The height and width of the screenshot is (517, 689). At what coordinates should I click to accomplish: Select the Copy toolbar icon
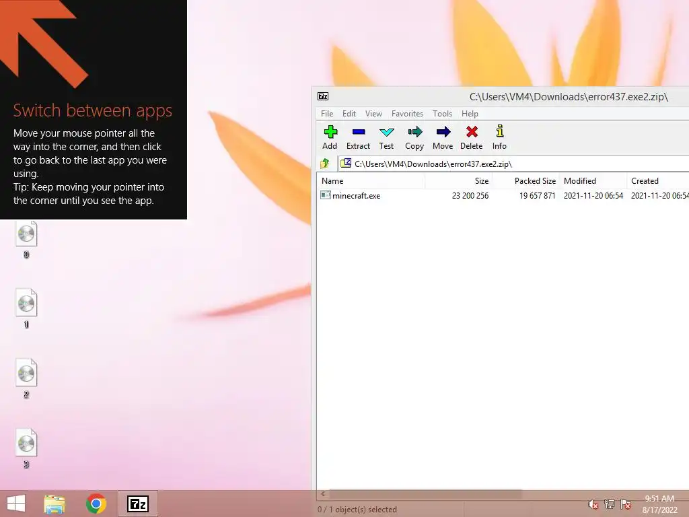pos(414,137)
